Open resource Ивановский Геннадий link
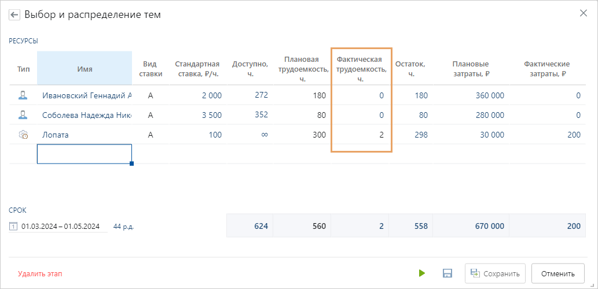The height and width of the screenshot is (289, 598). 87,96
